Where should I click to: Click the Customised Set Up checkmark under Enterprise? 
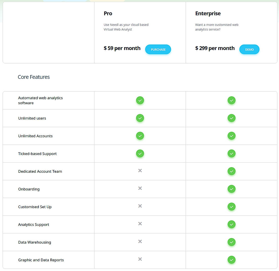pyautogui.click(x=232, y=207)
